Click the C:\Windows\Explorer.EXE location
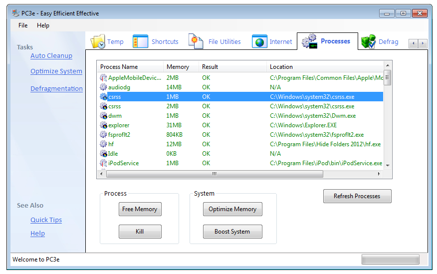This screenshot has width=437, height=274. (303, 125)
